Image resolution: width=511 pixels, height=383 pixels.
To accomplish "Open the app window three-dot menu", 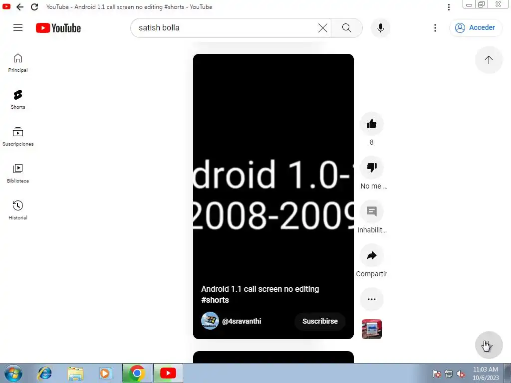I will point(449,7).
